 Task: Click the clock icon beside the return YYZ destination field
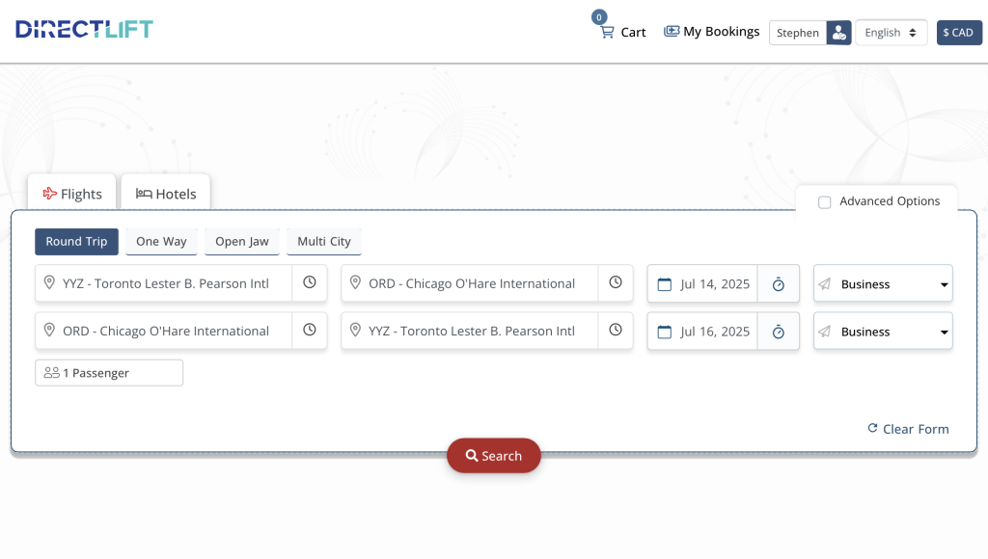[x=616, y=330]
